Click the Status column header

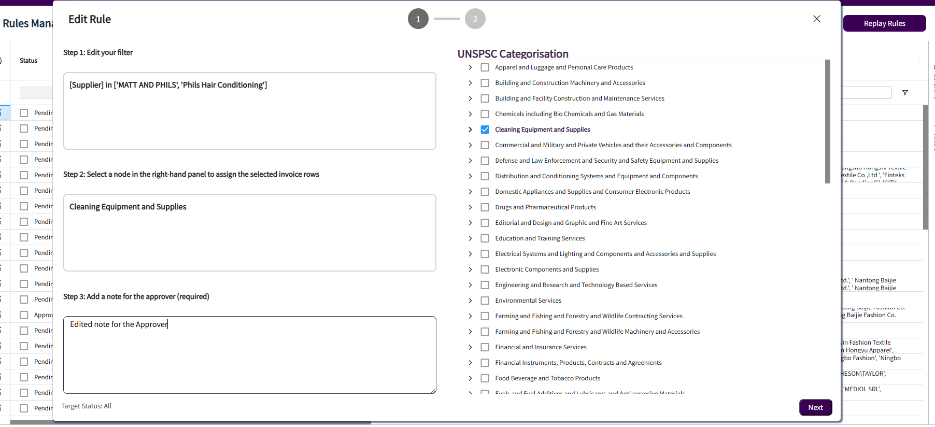[29, 61]
